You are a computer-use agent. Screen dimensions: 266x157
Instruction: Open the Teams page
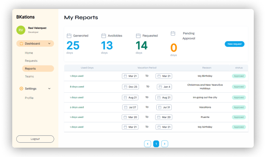pyautogui.click(x=29, y=76)
